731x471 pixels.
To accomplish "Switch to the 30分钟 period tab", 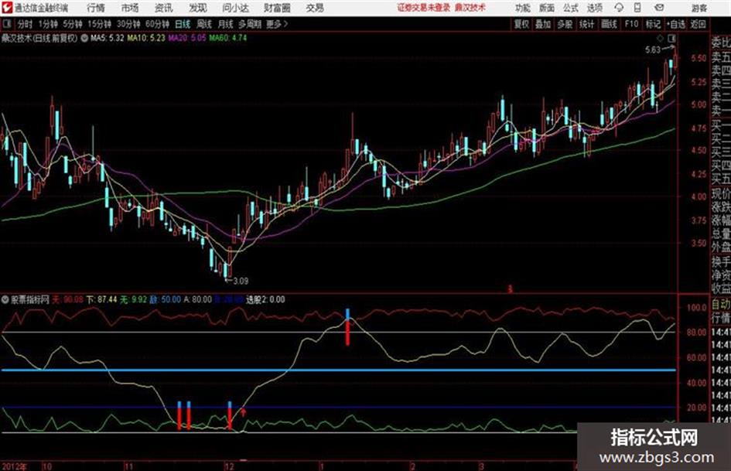I will click(128, 24).
